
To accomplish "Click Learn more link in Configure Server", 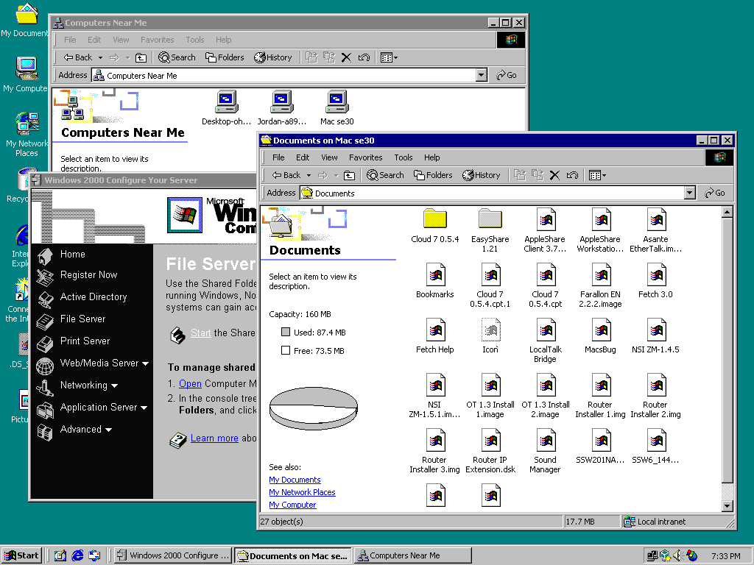I will 214,438.
